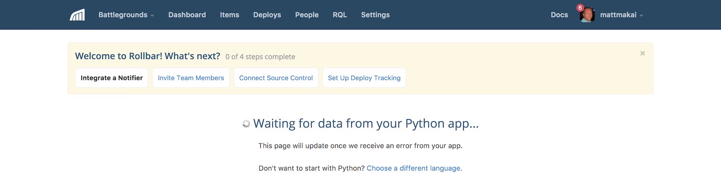Dismiss the Welcome to Rollbar banner
721x181 pixels.
(643, 53)
